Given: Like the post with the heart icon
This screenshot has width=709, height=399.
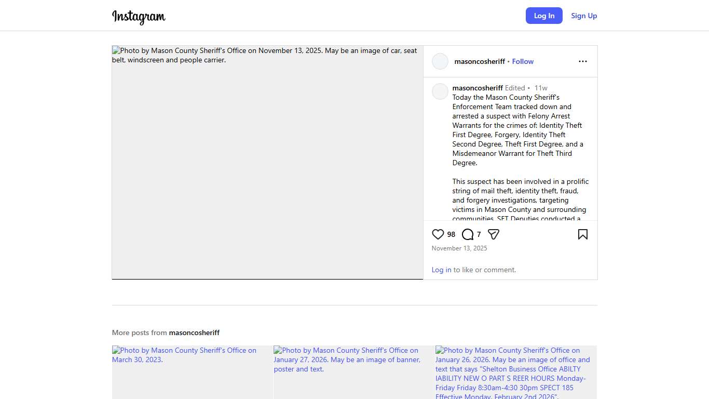Looking at the screenshot, I should [x=438, y=234].
